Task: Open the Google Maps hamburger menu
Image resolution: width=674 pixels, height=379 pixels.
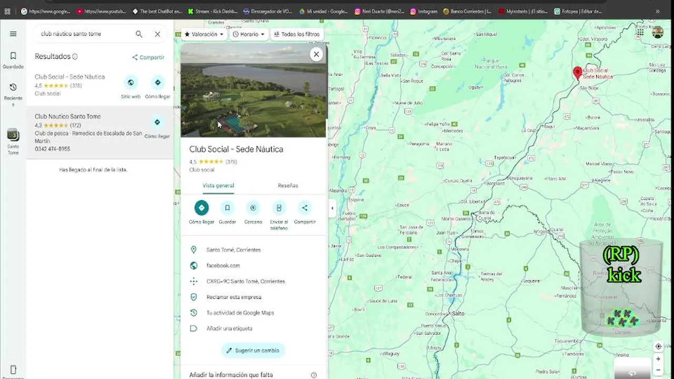Action: pyautogui.click(x=13, y=34)
